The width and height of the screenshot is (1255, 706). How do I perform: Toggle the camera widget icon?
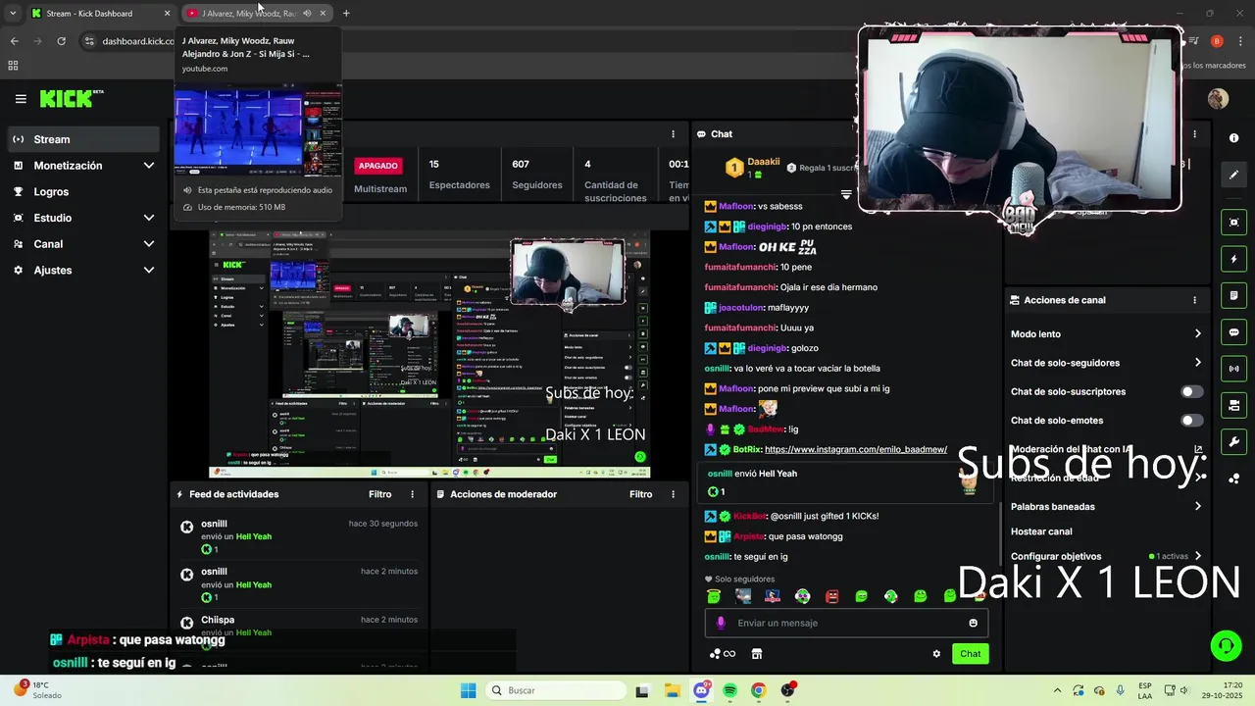(1233, 405)
